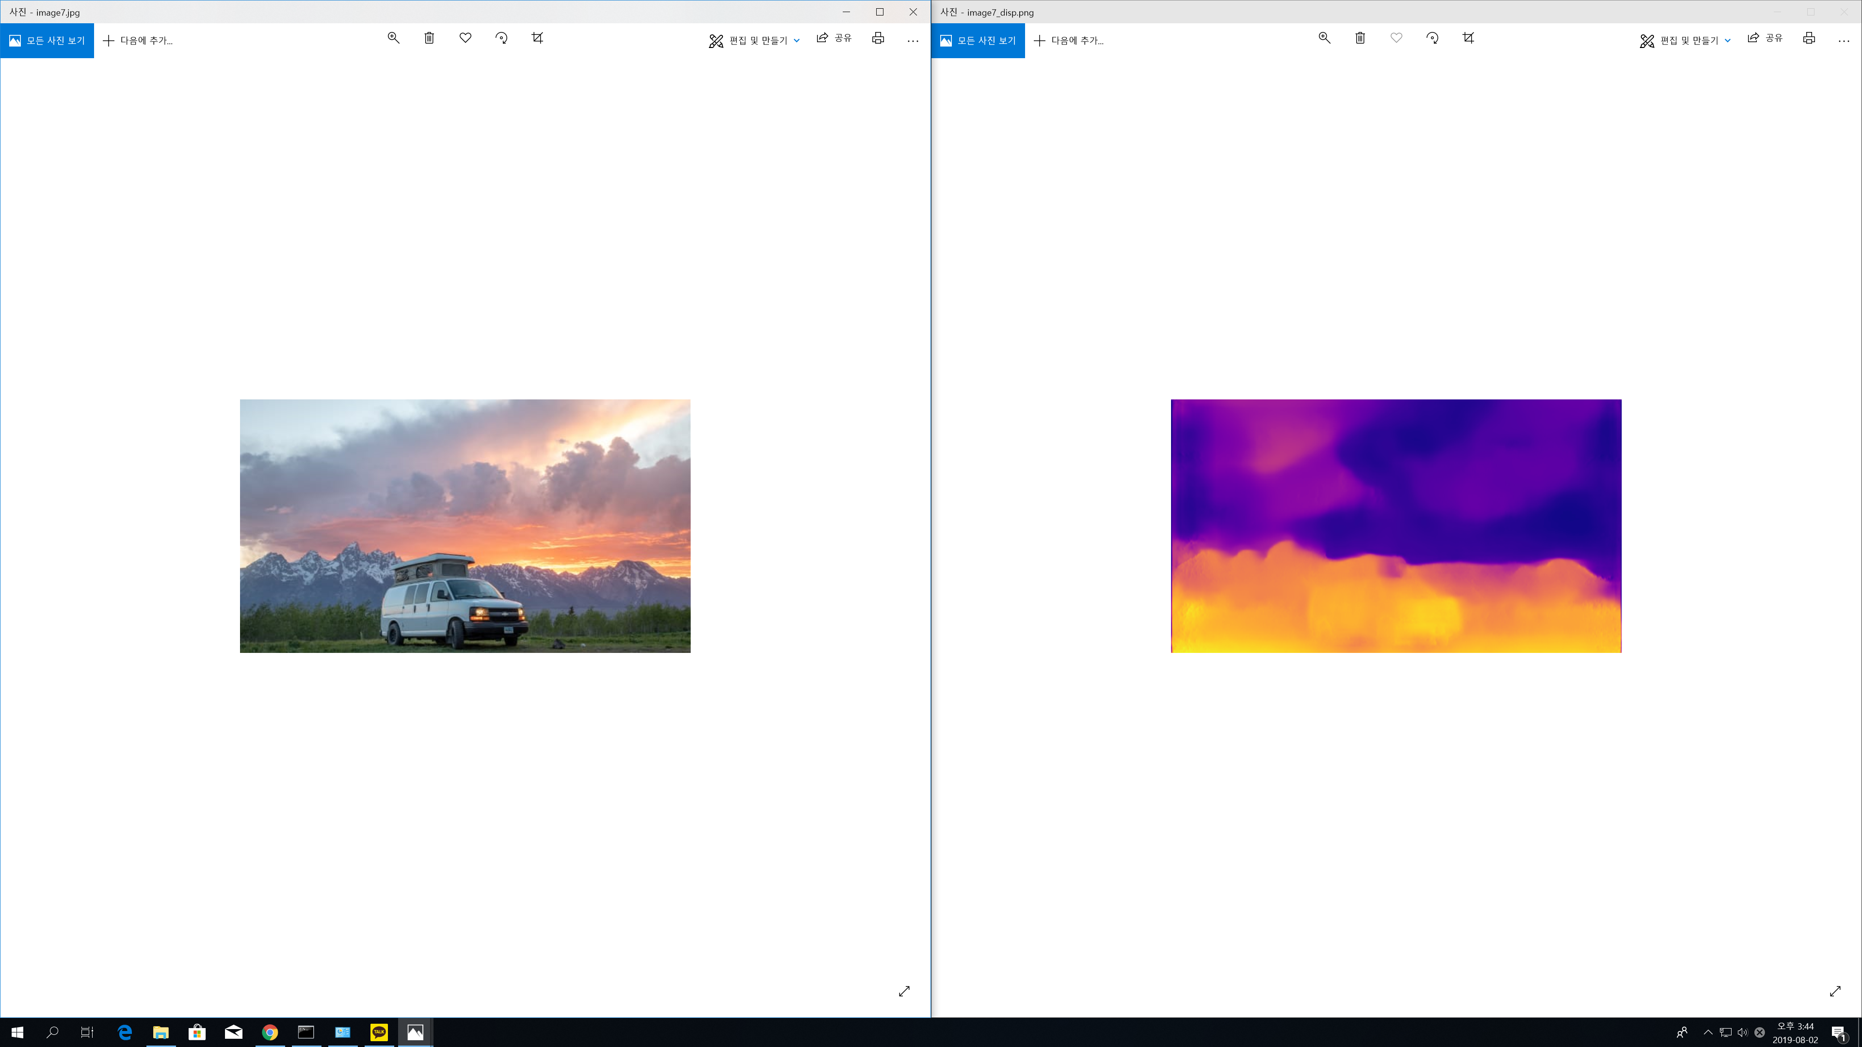Open the more options menu in image7.jpg window
Image resolution: width=1862 pixels, height=1047 pixels.
click(x=913, y=40)
